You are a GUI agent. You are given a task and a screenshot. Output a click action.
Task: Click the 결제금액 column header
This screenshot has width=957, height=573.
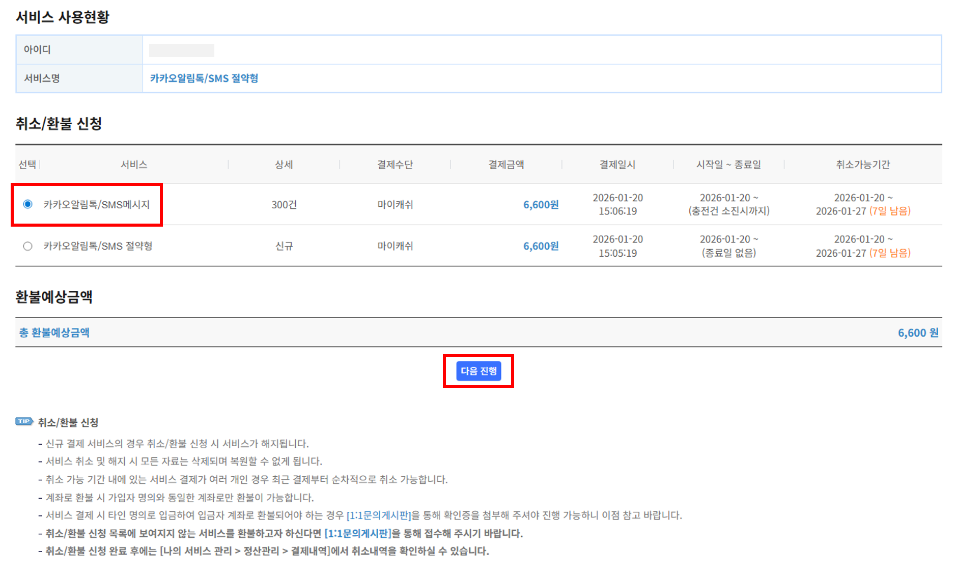(x=506, y=165)
